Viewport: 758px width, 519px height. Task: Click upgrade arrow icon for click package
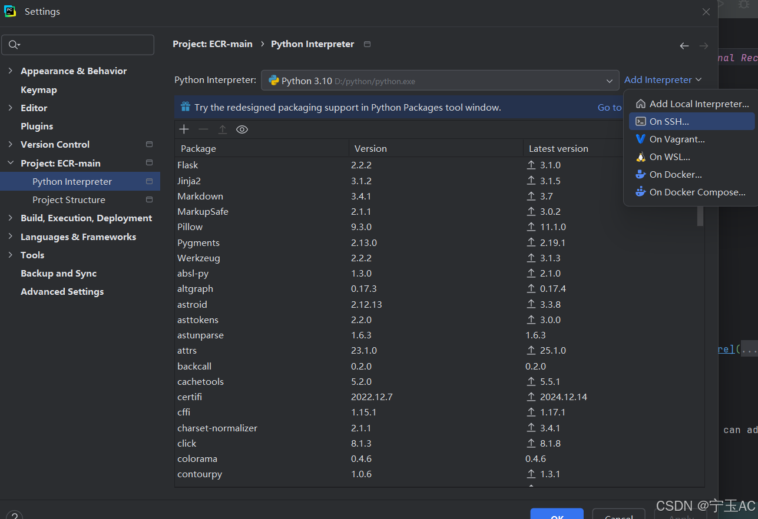pos(531,444)
